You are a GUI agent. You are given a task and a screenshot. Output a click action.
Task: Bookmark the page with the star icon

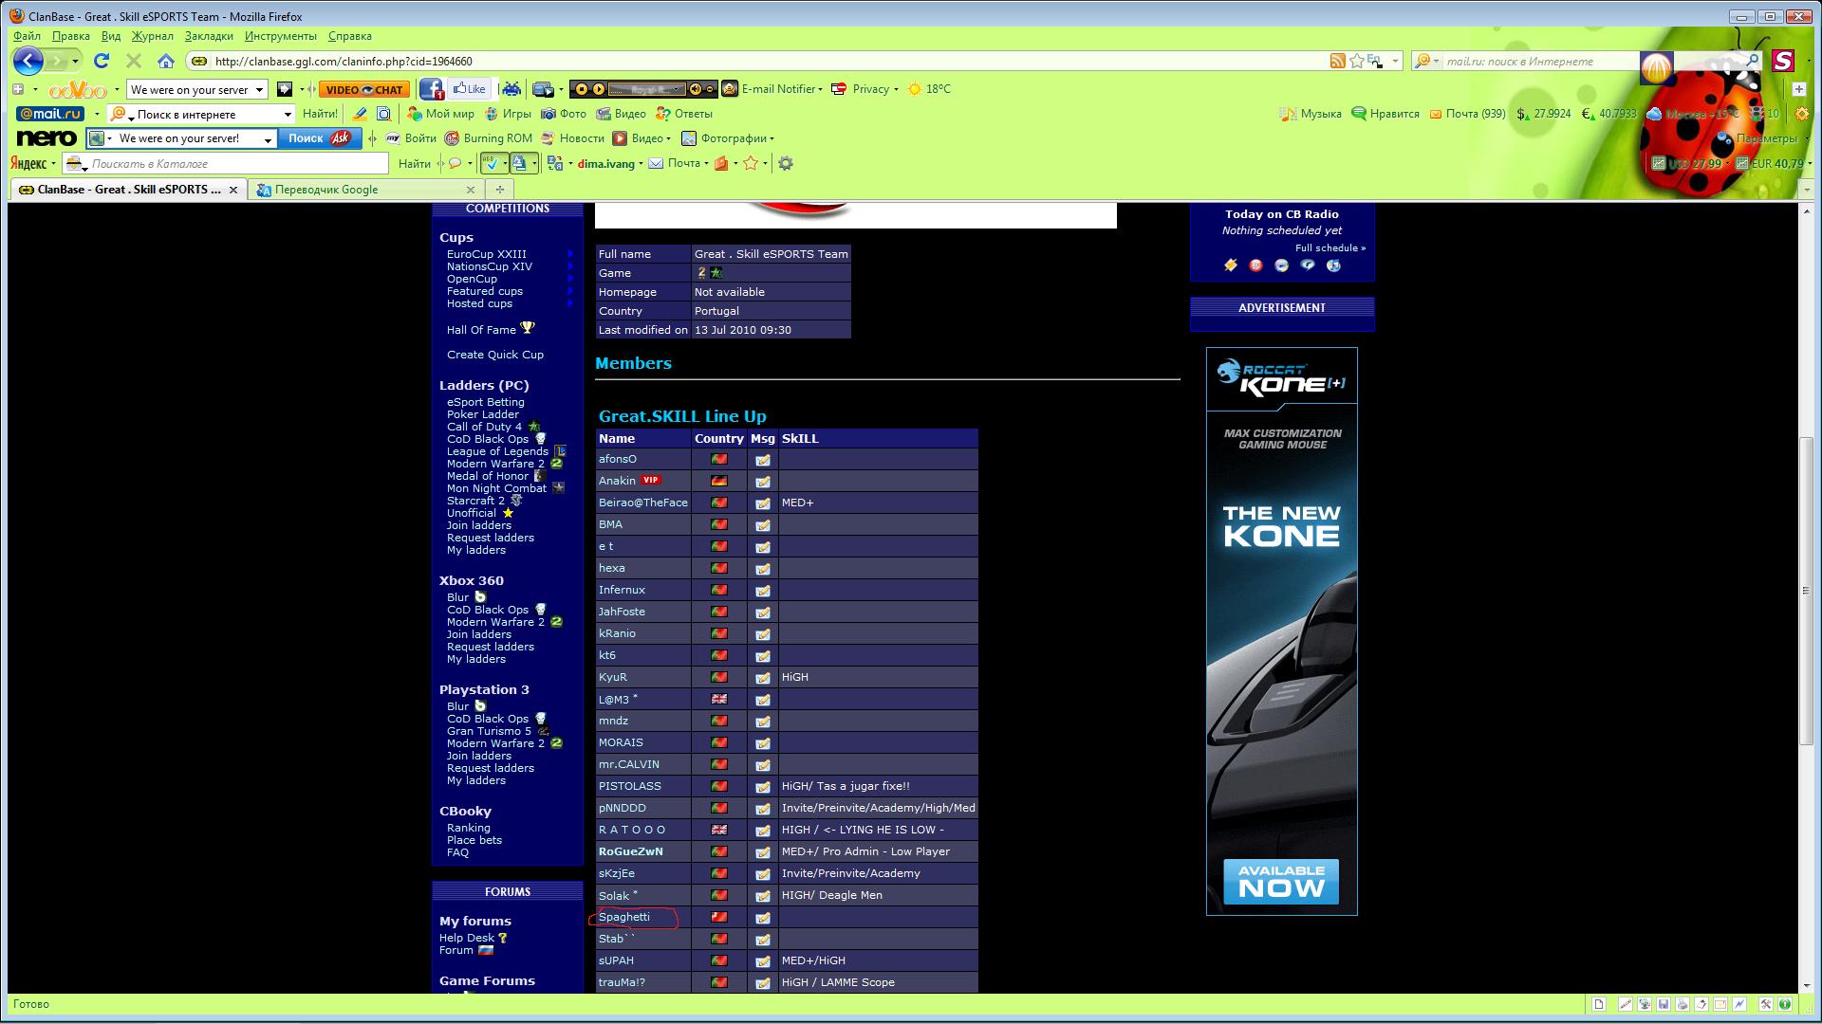pyautogui.click(x=1357, y=62)
